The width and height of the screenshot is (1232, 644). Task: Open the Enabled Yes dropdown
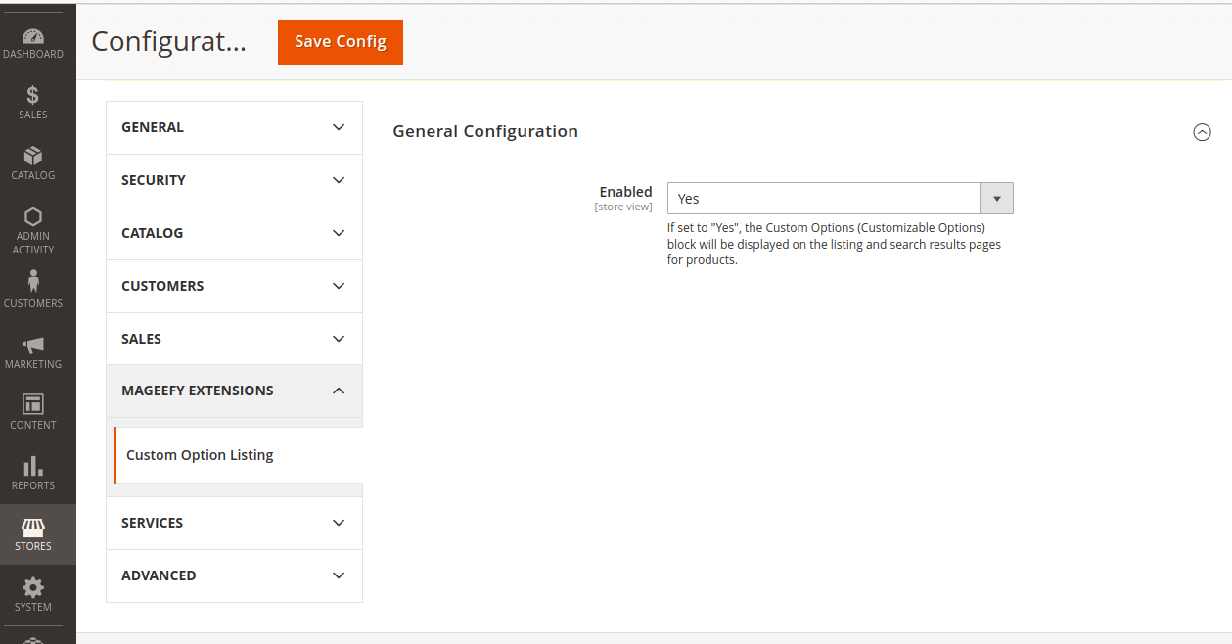[840, 199]
